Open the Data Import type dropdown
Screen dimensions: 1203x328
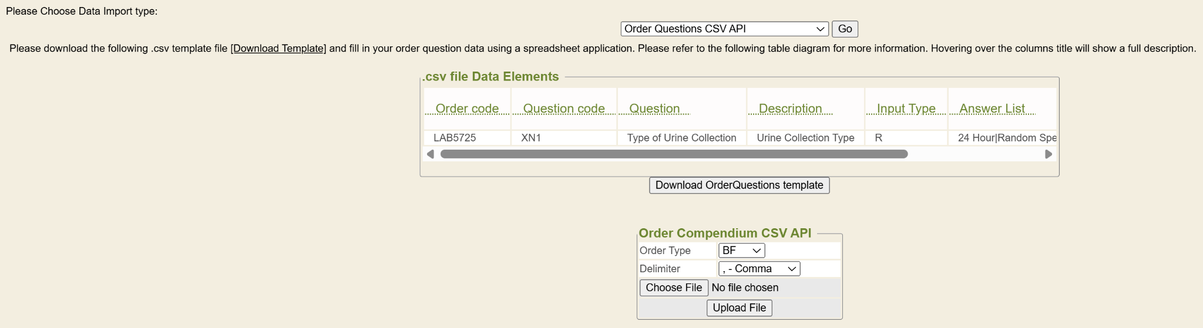point(724,29)
